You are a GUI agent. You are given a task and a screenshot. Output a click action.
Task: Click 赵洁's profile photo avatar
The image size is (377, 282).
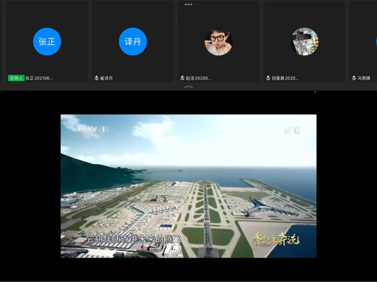tap(218, 42)
